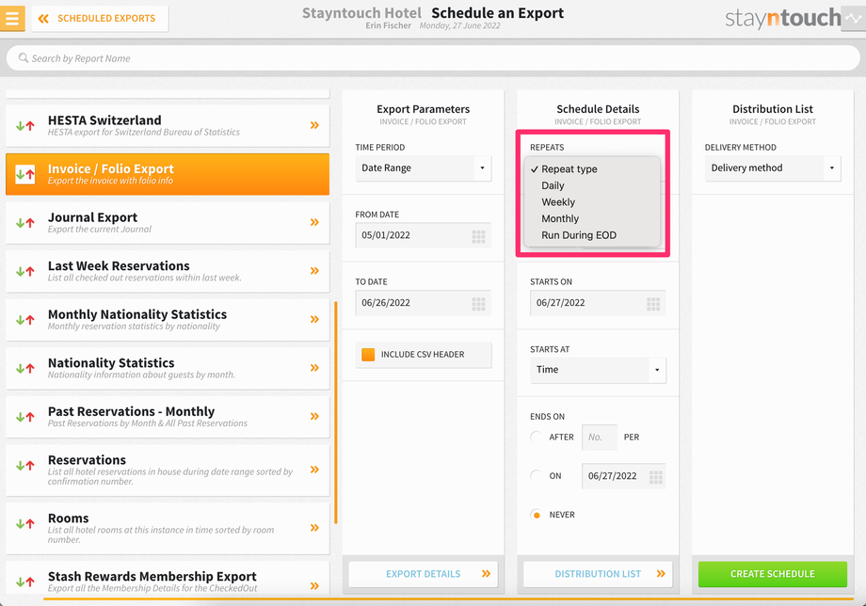Choose Weekly in the Repeats list
Screen dimensions: 866x606
pyautogui.click(x=593, y=202)
